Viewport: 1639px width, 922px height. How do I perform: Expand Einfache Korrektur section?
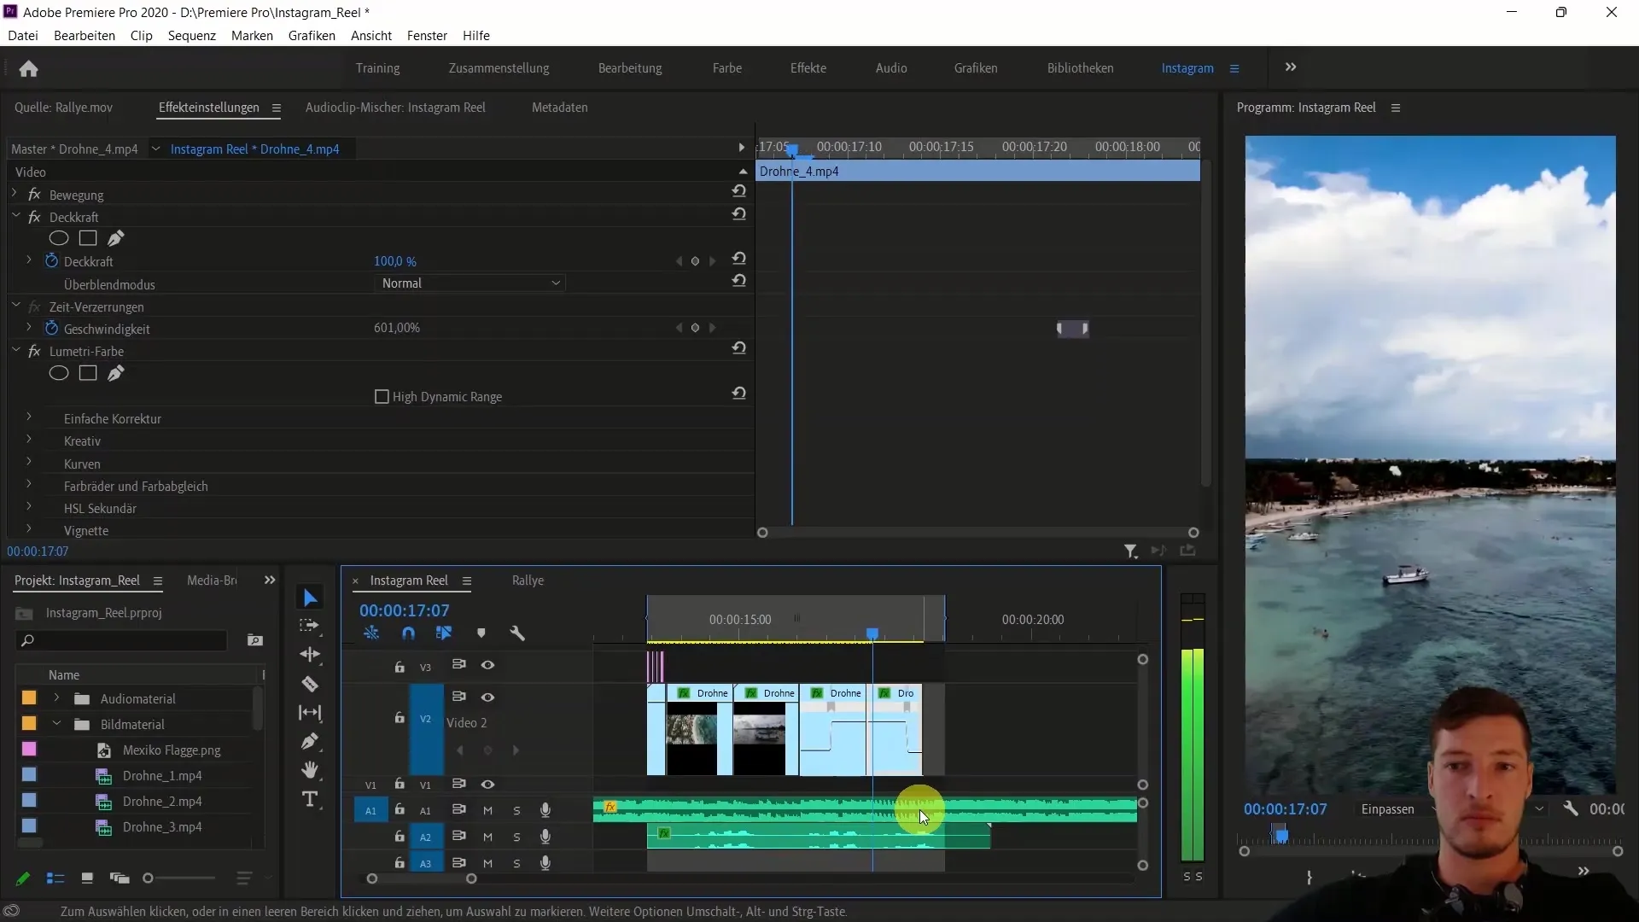click(28, 417)
